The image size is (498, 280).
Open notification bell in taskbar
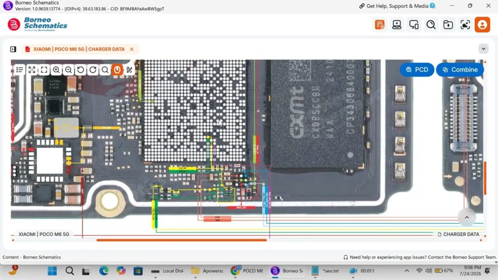[487, 271]
